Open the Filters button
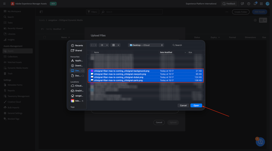272x151 pixels. pyautogui.click(x=92, y=12)
